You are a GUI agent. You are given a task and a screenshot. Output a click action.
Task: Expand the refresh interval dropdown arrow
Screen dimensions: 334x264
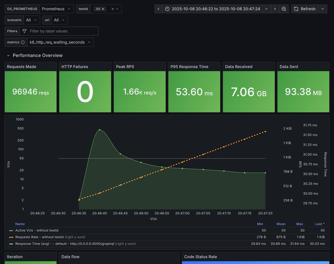tap(323, 9)
